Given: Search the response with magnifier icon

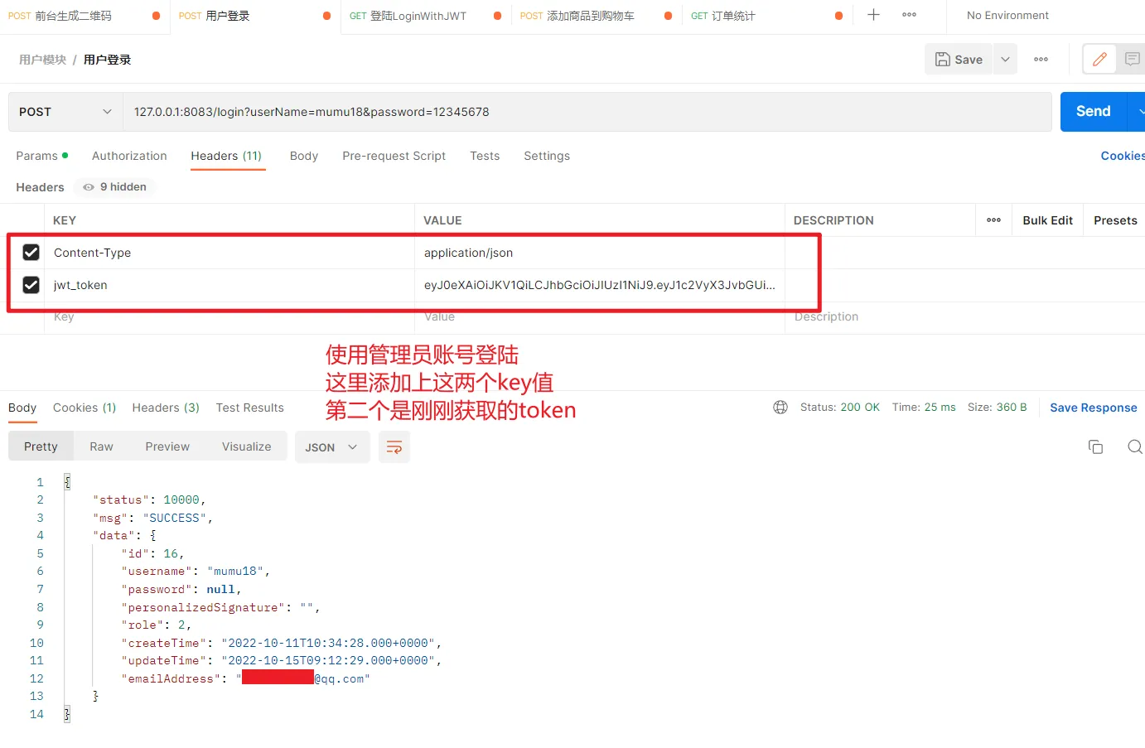Looking at the screenshot, I should [x=1135, y=447].
